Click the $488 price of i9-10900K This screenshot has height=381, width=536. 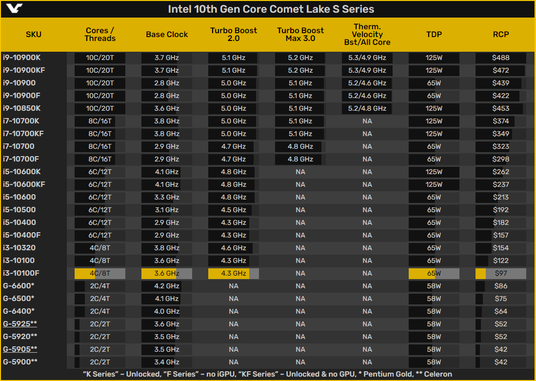pos(501,58)
